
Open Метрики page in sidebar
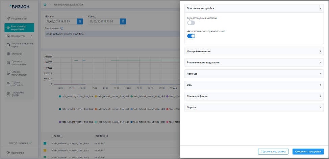click(17, 53)
